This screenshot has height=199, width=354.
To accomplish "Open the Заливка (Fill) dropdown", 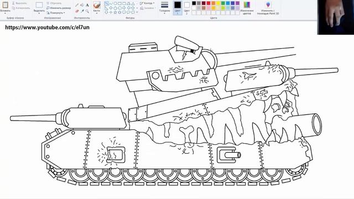I will pos(147,8).
